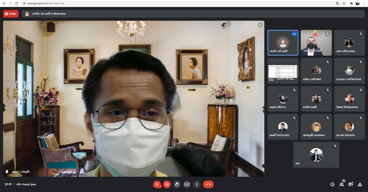The height and width of the screenshot is (192, 368).
Task: Open the three-dot more options menu in call controls
Action: 196,184
